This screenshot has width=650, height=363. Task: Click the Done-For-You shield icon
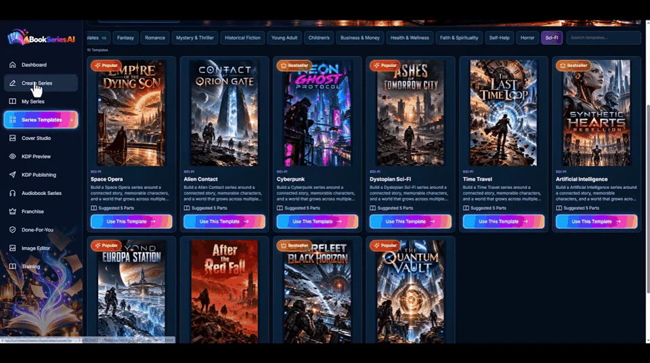13,230
